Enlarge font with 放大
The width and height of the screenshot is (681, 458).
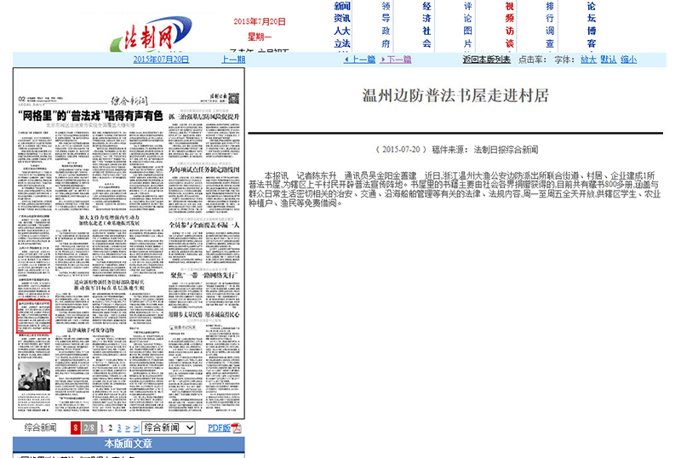588,59
